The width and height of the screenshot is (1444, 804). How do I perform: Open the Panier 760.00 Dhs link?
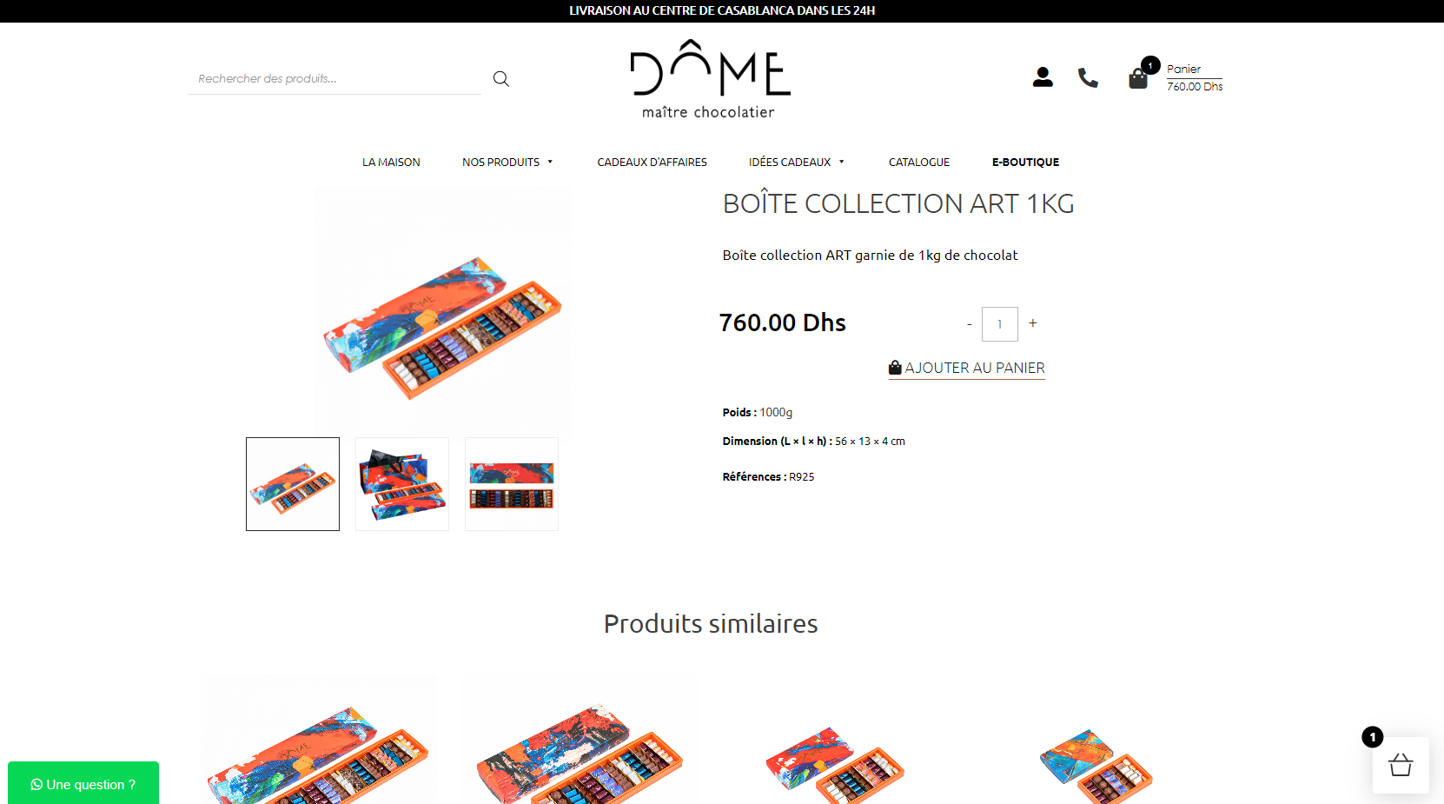(1194, 77)
